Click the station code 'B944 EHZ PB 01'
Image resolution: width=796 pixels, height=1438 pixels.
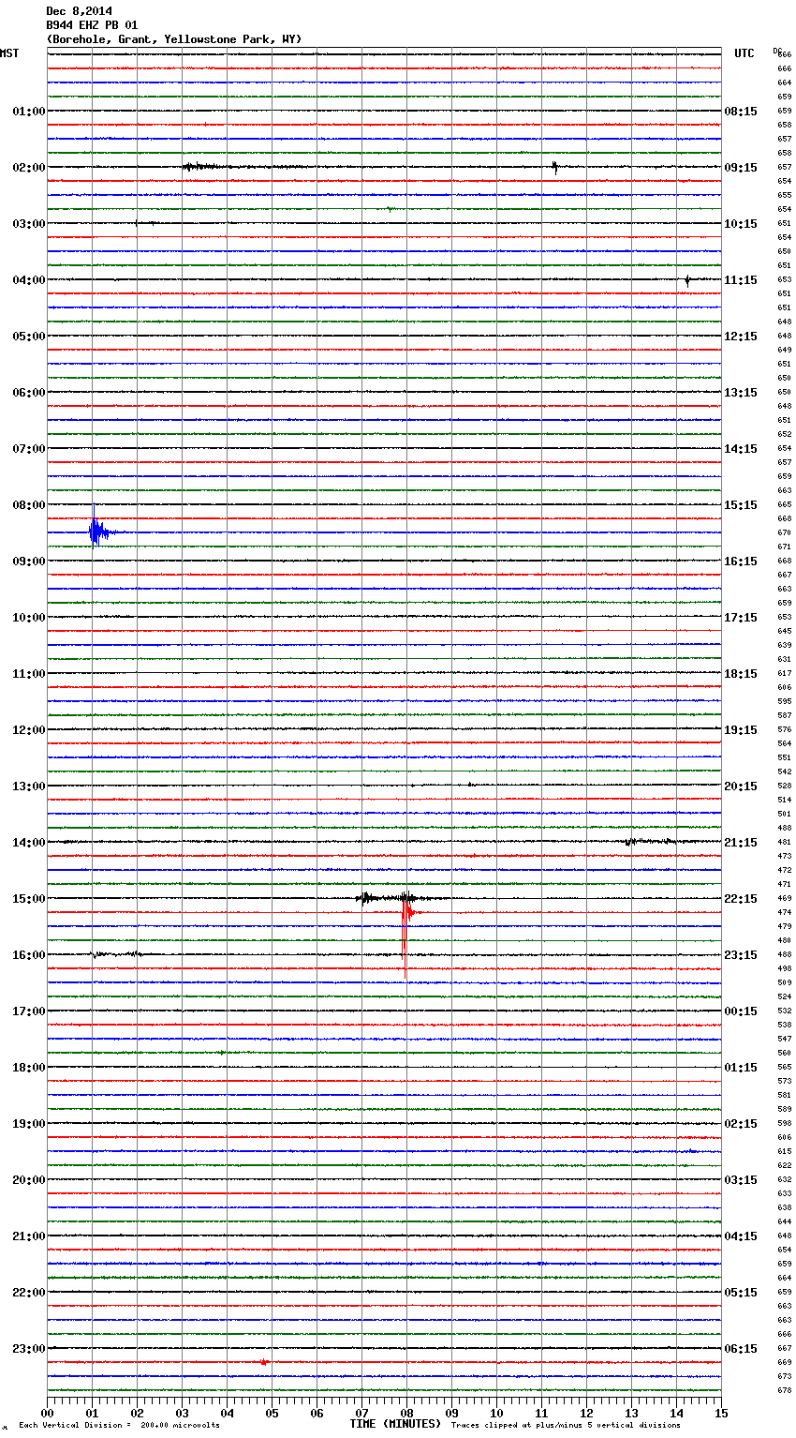point(92,25)
